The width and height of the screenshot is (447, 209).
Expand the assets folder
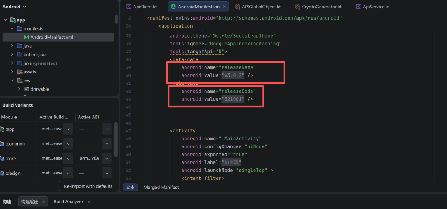pos(12,72)
